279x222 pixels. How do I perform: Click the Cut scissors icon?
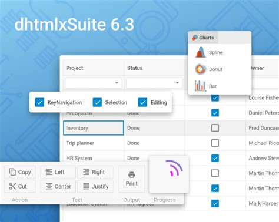tap(12, 186)
